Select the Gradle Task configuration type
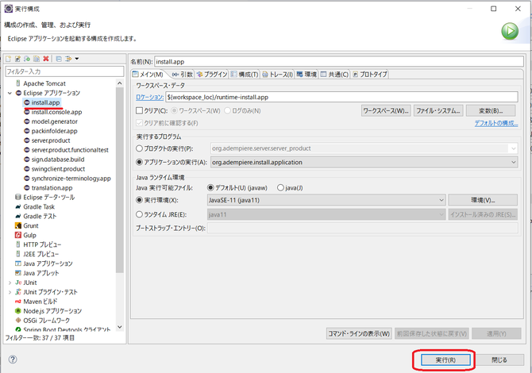 35,207
